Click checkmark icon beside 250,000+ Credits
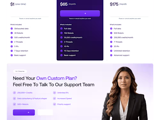The height and width of the screenshot is (120, 160). [x=14, y=92]
